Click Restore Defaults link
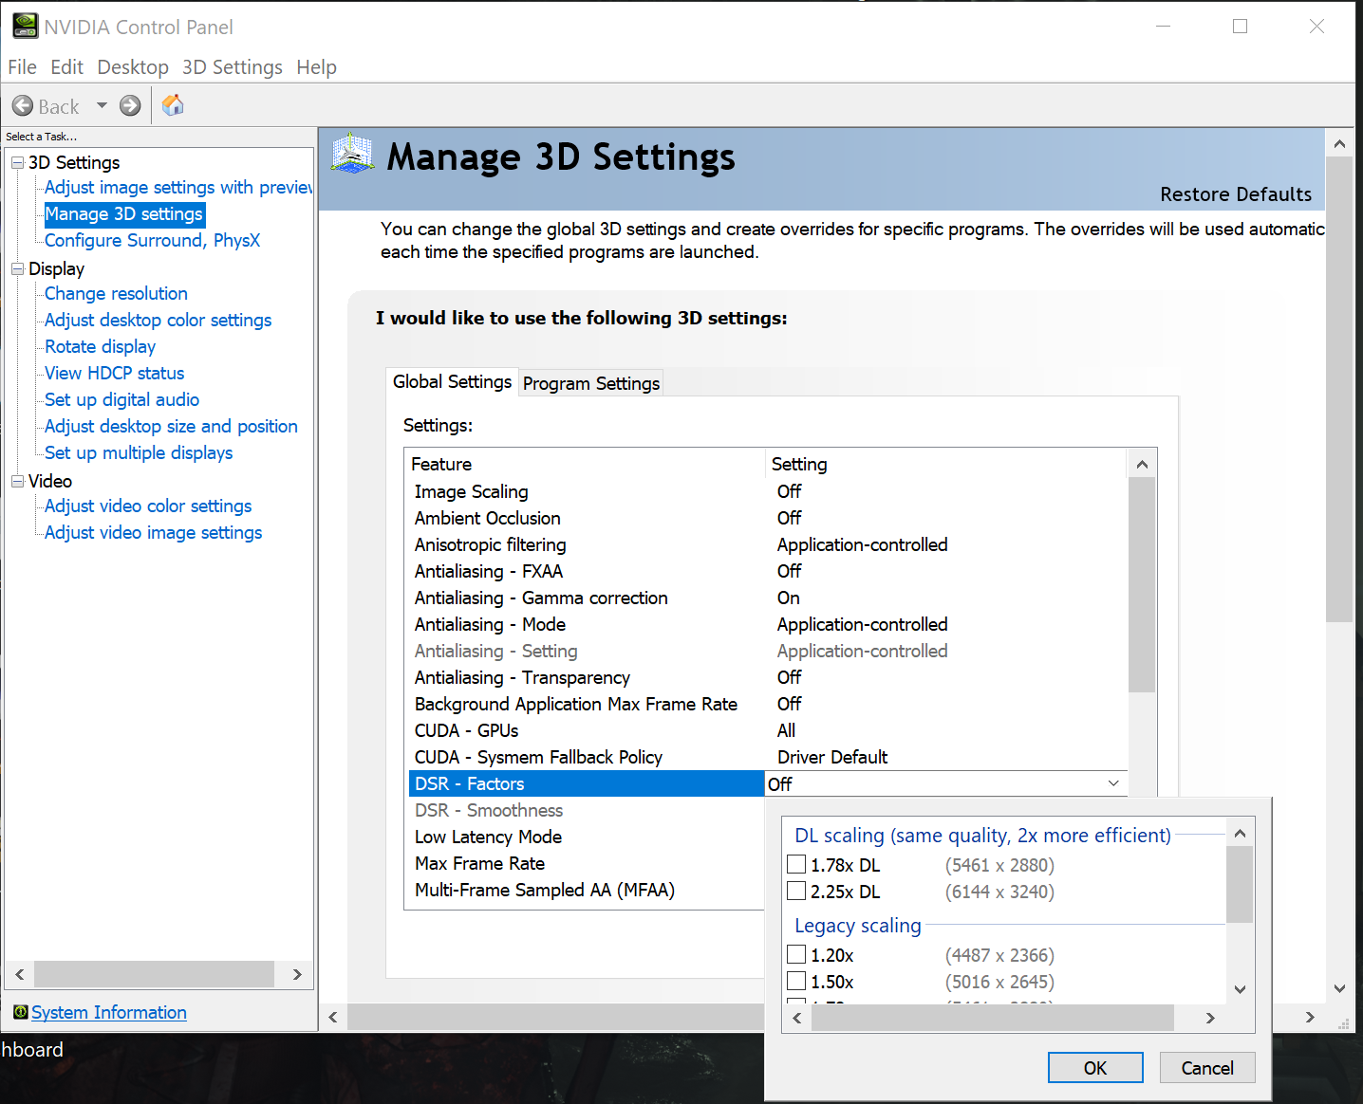Viewport: 1363px width, 1104px height. point(1235,194)
